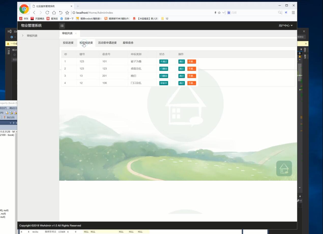Image resolution: width=323 pixels, height=234 pixels.
Task: Toggle the sidebar with the list icon
Action: [62, 26]
